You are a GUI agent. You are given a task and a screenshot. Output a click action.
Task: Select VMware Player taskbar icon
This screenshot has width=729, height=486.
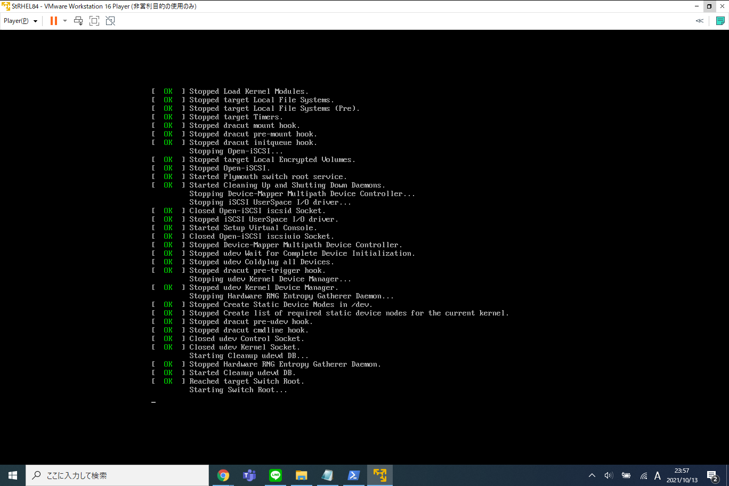point(380,475)
